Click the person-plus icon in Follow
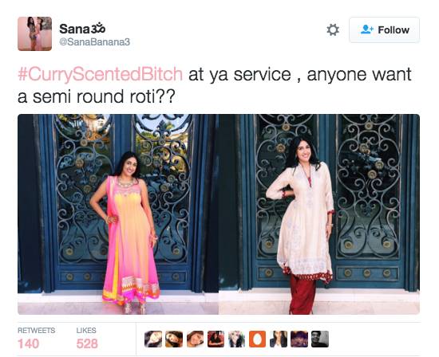This screenshot has height=357, width=439. [x=366, y=29]
